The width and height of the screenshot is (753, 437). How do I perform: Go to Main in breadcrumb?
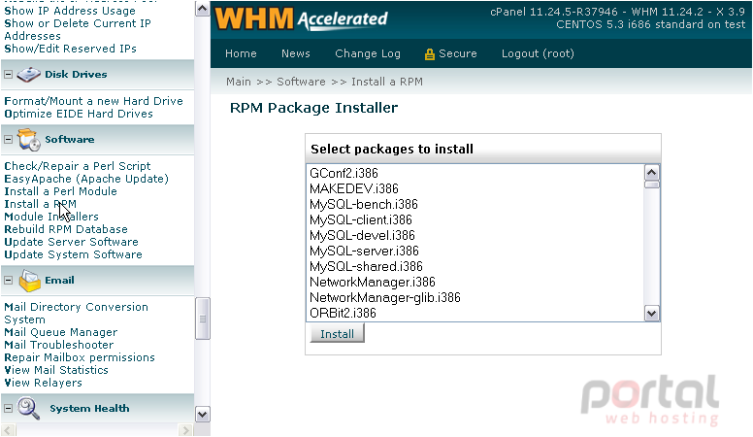coord(239,82)
